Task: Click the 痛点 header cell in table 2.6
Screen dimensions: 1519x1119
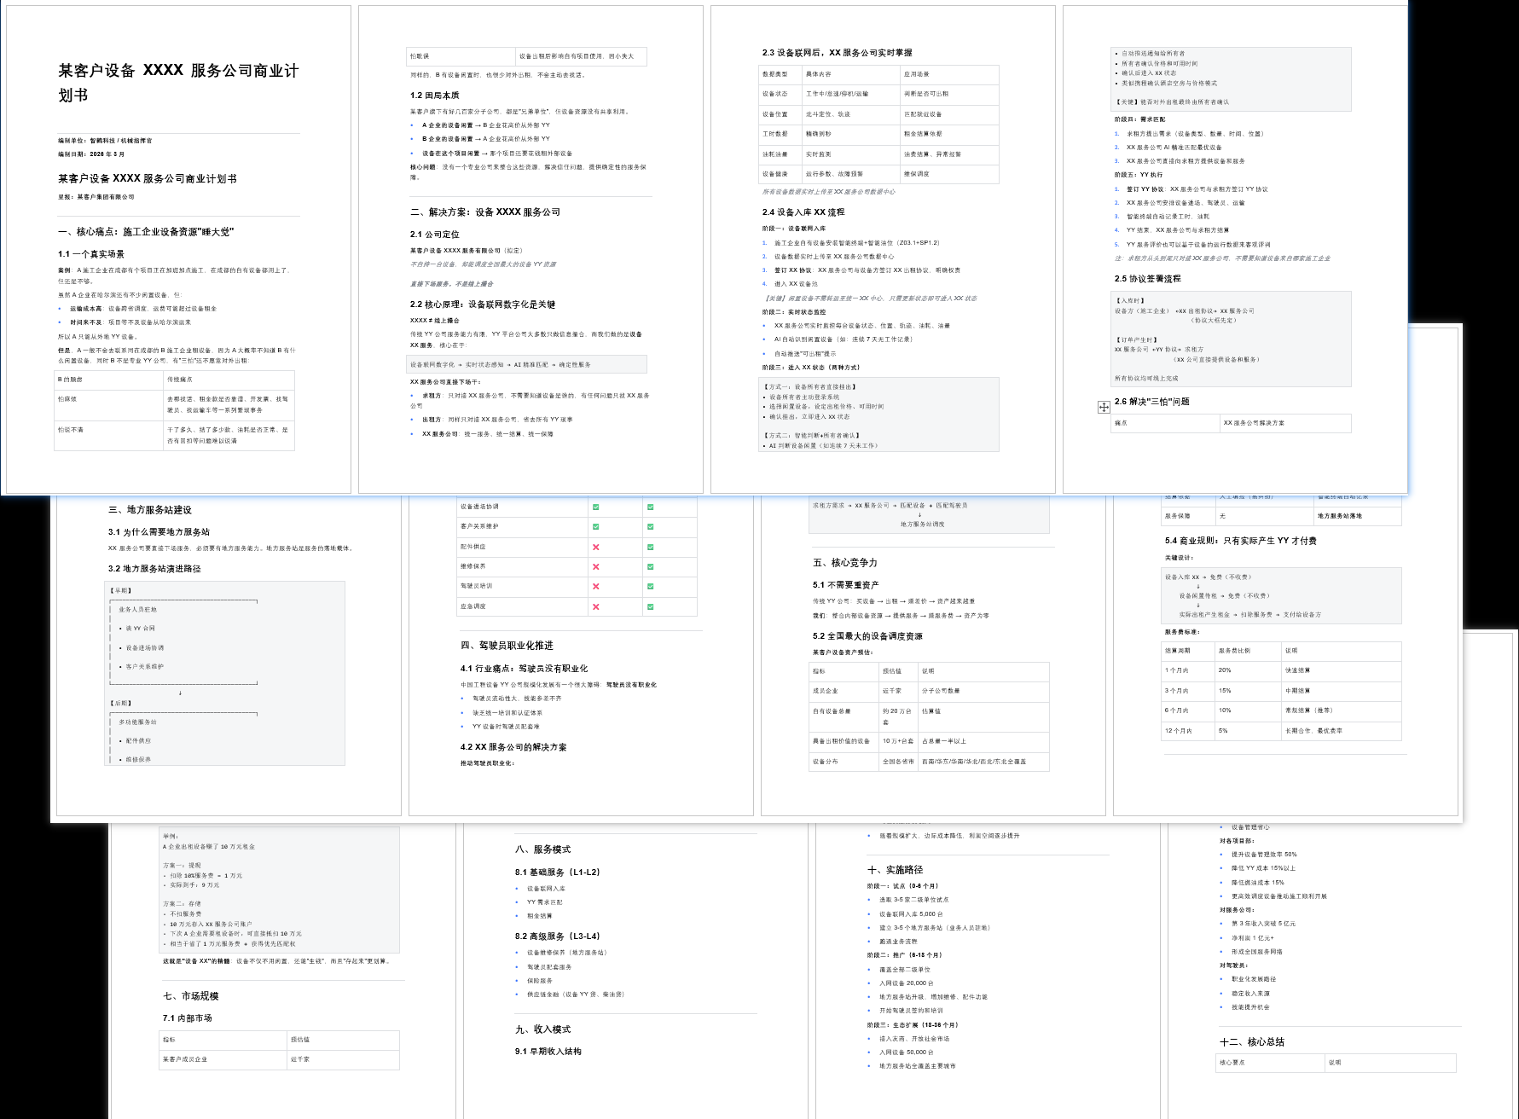Action: 1121,423
